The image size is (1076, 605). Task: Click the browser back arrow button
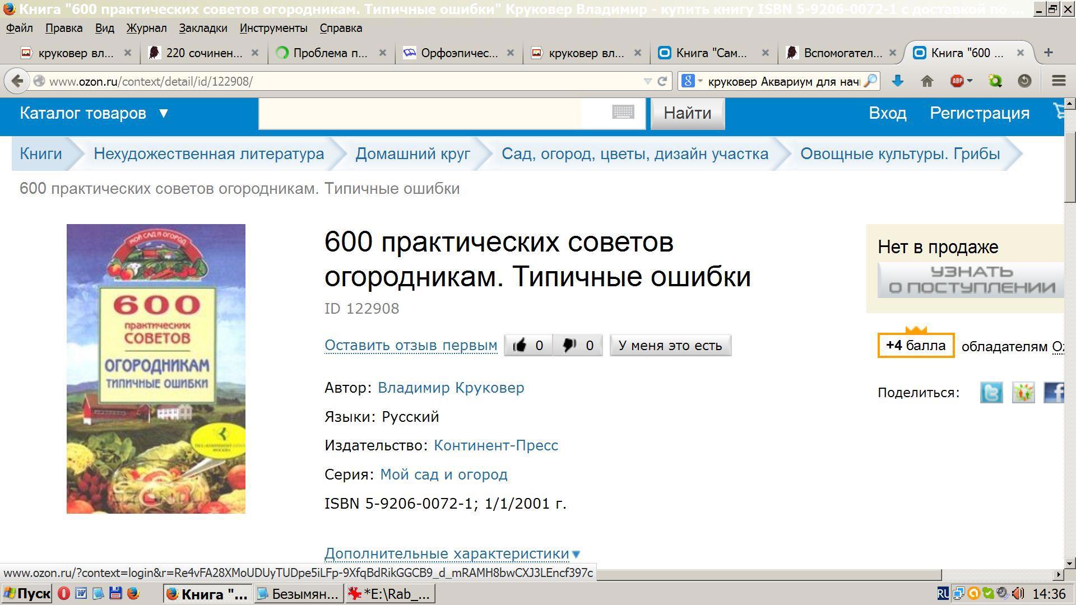17,81
